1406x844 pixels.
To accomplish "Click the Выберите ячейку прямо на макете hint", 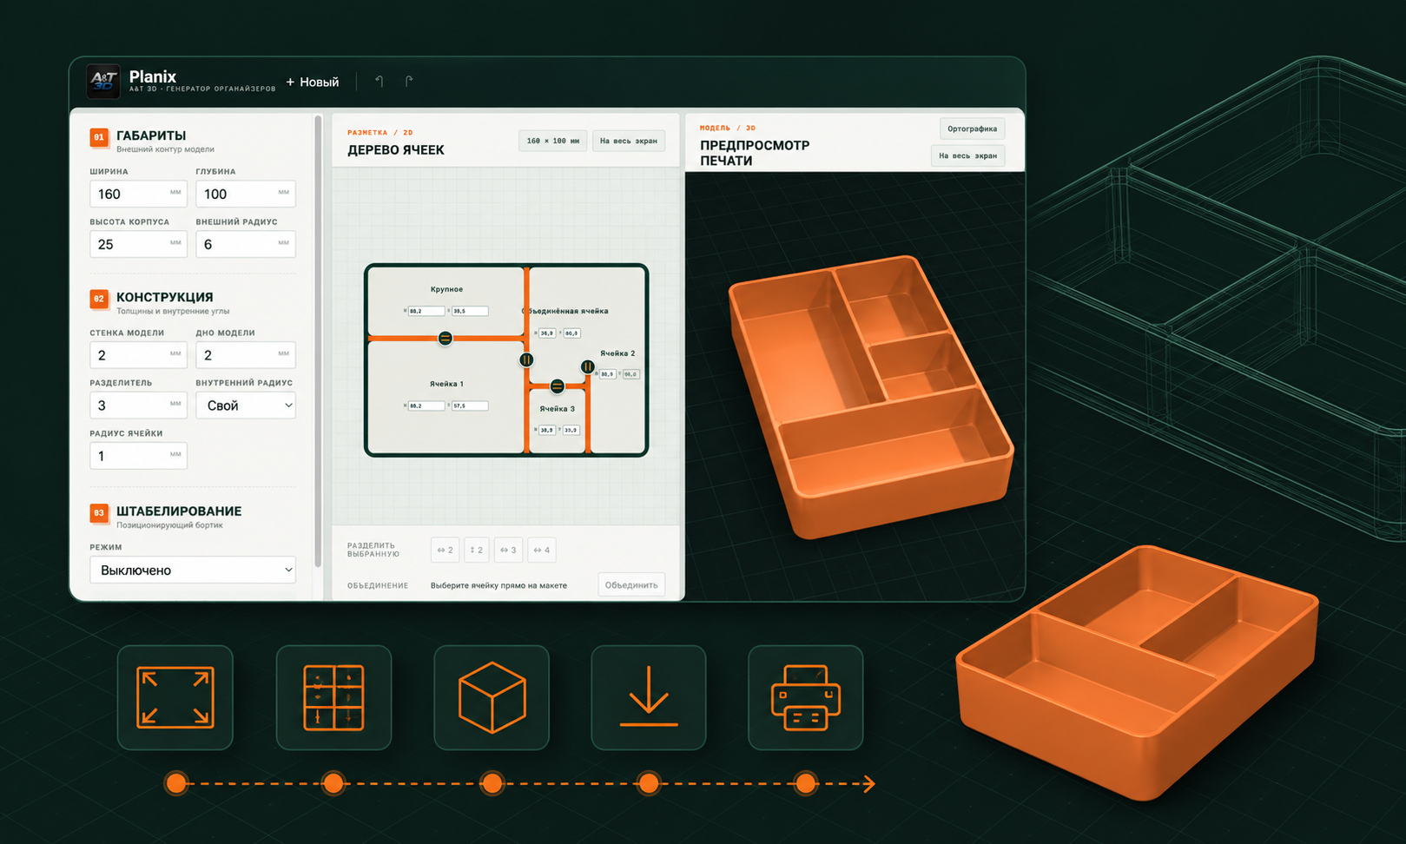I will (498, 585).
